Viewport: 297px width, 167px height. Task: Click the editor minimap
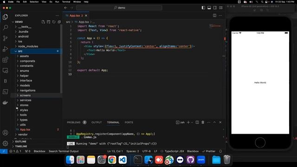(x=215, y=26)
